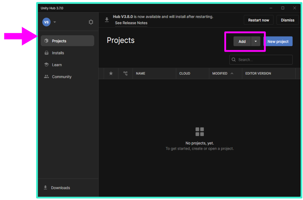Click the New project button
This screenshot has height=200, width=303.
click(278, 41)
